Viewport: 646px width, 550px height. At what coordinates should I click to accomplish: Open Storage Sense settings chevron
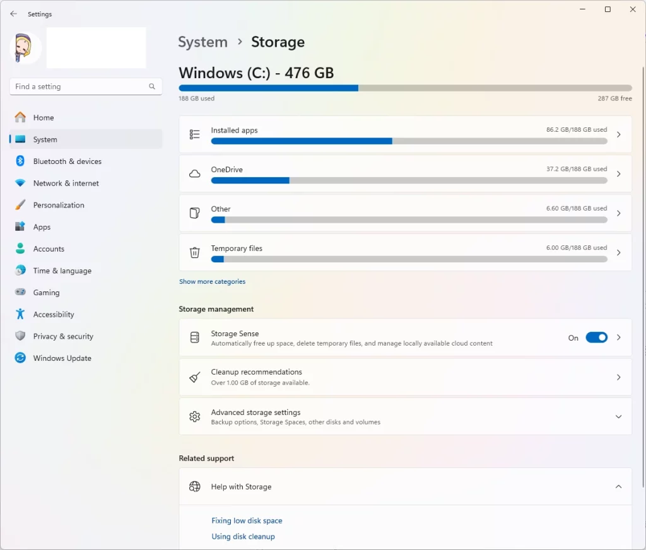tap(618, 337)
